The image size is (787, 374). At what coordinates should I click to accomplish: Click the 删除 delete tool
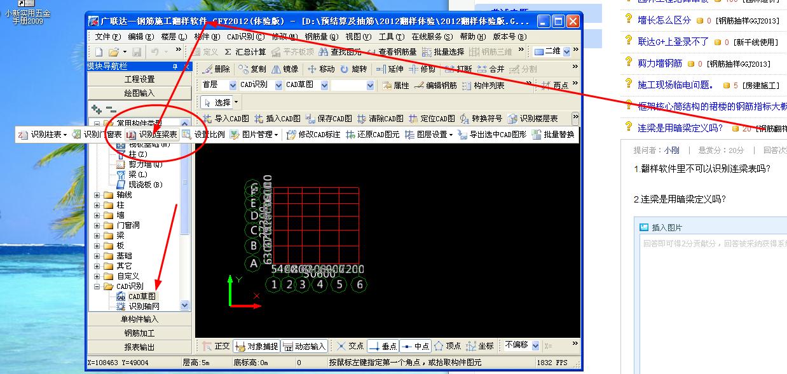[x=216, y=69]
